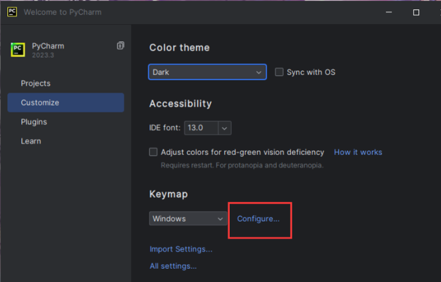441x282 pixels.
Task: Enable red-green vision deficiency color adjustment
Action: [x=154, y=152]
